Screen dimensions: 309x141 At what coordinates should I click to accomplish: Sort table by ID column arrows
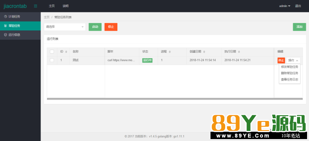pyautogui.click(x=66, y=52)
